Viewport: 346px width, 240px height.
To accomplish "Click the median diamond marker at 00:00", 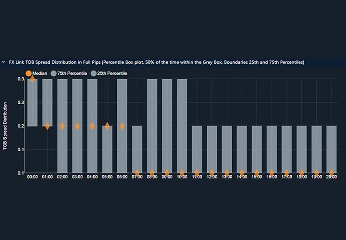I will (x=32, y=79).
